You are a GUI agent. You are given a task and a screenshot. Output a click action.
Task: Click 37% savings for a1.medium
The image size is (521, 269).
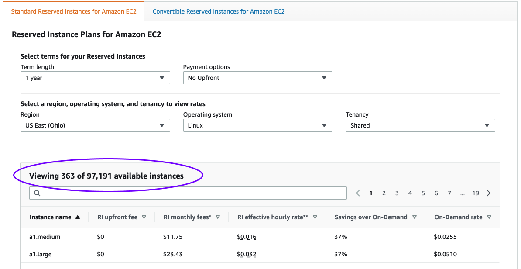341,237
